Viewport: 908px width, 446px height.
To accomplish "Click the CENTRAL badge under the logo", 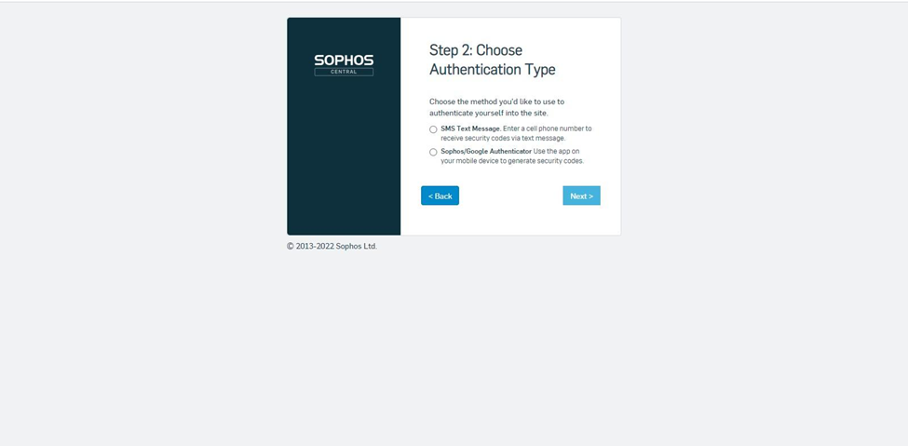I will [x=344, y=72].
